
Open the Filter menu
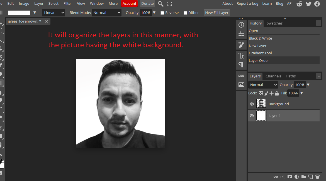(x=68, y=3)
